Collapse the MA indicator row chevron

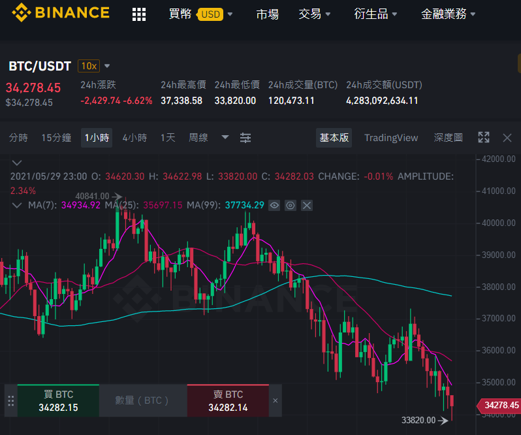[16, 205]
